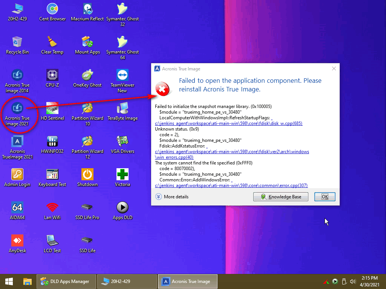Image resolution: width=386 pixels, height=289 pixels.
Task: Confirm the error dialog with OK
Action: tap(325, 197)
